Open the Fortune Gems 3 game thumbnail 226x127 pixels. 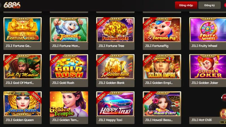click(x=23, y=30)
